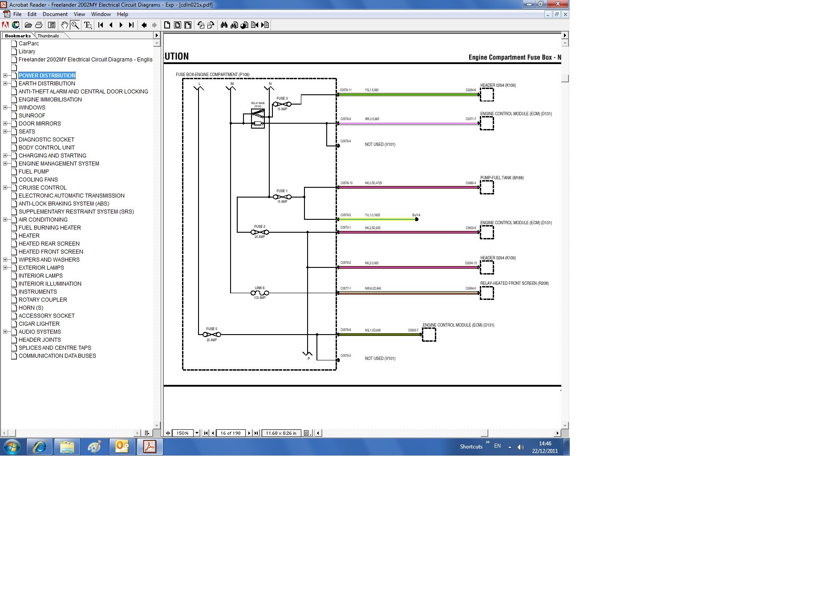Open the View menu
This screenshot has width=819, height=614.
pos(79,14)
